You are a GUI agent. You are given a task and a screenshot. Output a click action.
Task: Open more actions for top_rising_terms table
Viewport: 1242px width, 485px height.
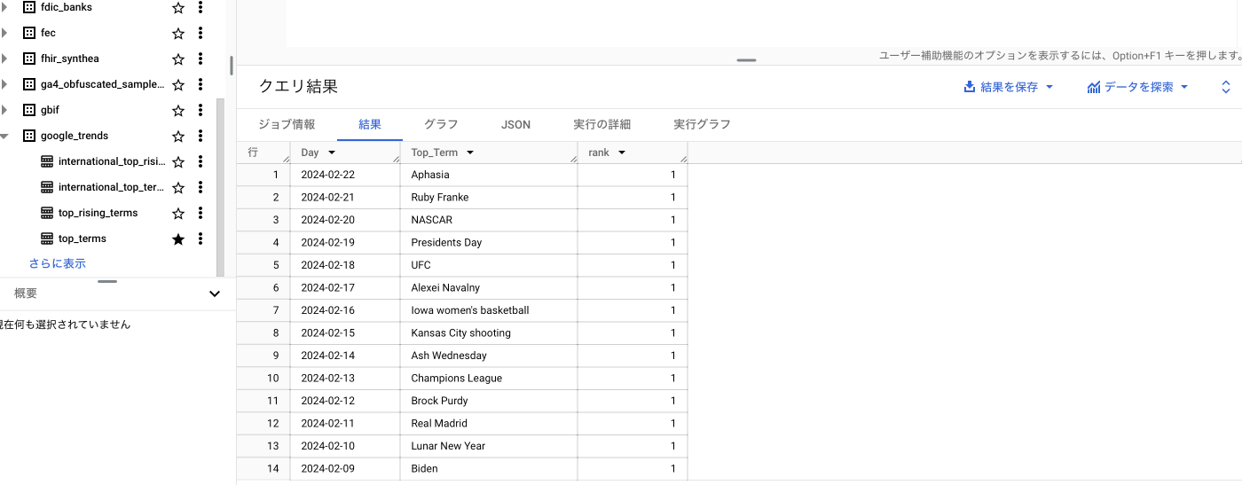pos(200,213)
